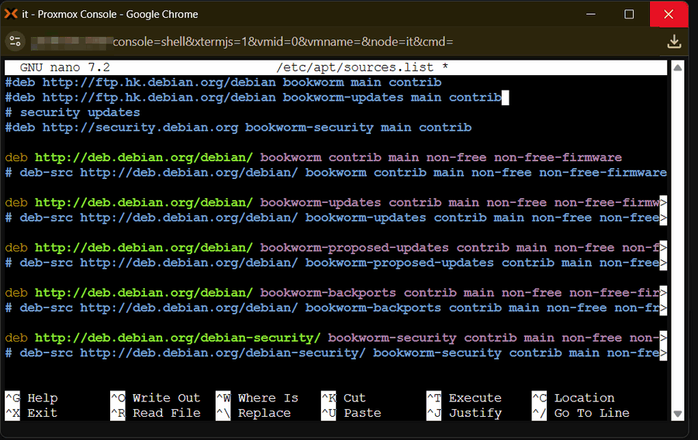Click the ^O Write Out shortcut
Viewport: 698px width, 440px height.
(x=155, y=398)
